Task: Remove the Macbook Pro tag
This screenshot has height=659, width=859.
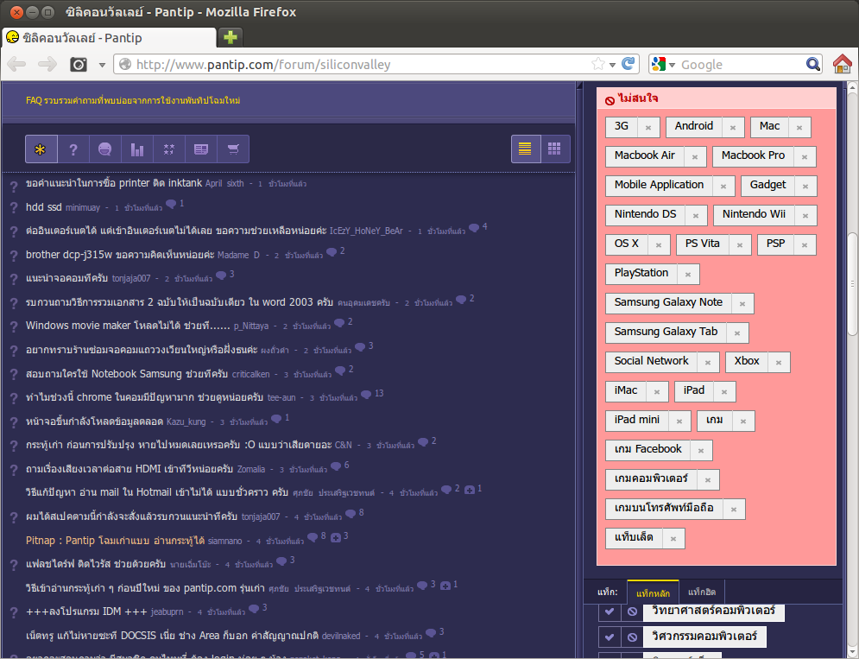Action: (805, 157)
